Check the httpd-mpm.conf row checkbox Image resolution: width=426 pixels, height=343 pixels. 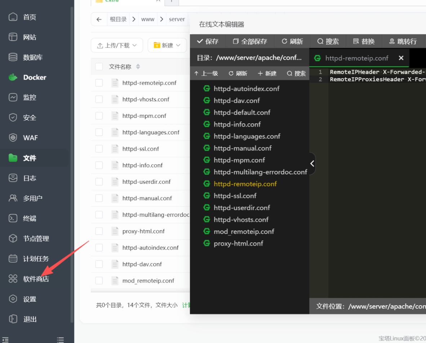[x=99, y=116]
